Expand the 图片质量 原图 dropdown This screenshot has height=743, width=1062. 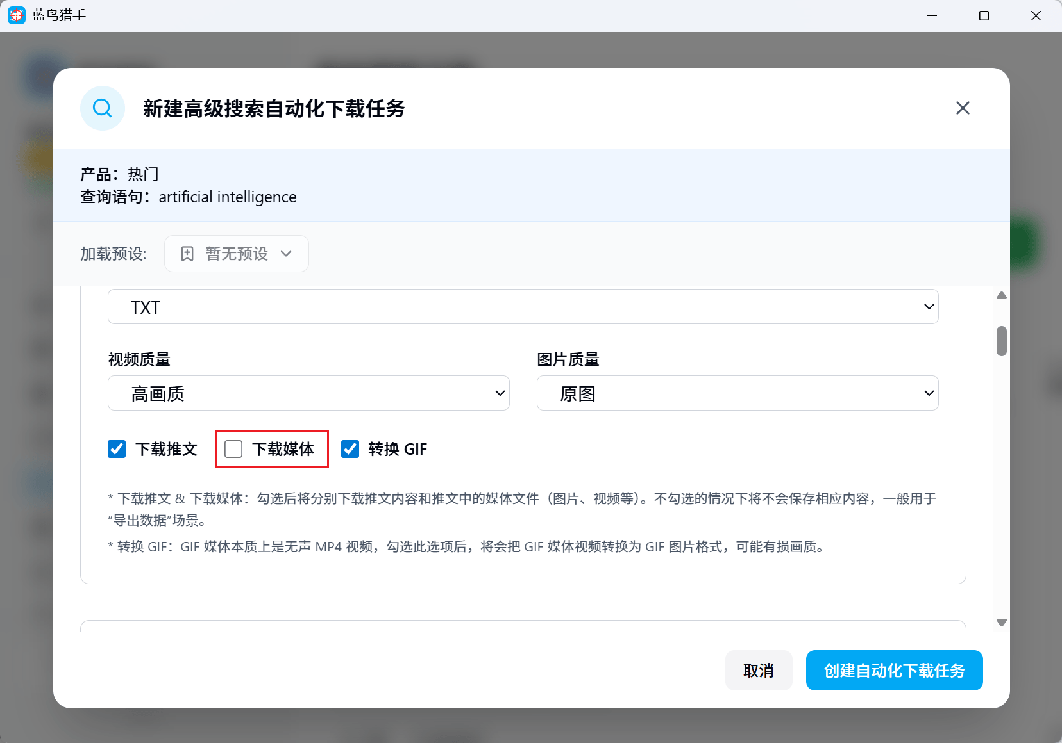click(737, 393)
